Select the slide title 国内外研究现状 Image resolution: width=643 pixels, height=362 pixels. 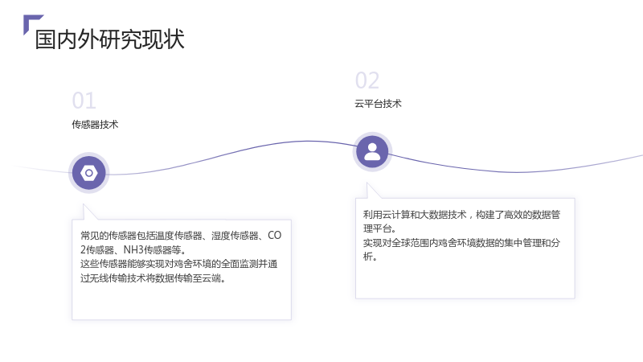110,39
